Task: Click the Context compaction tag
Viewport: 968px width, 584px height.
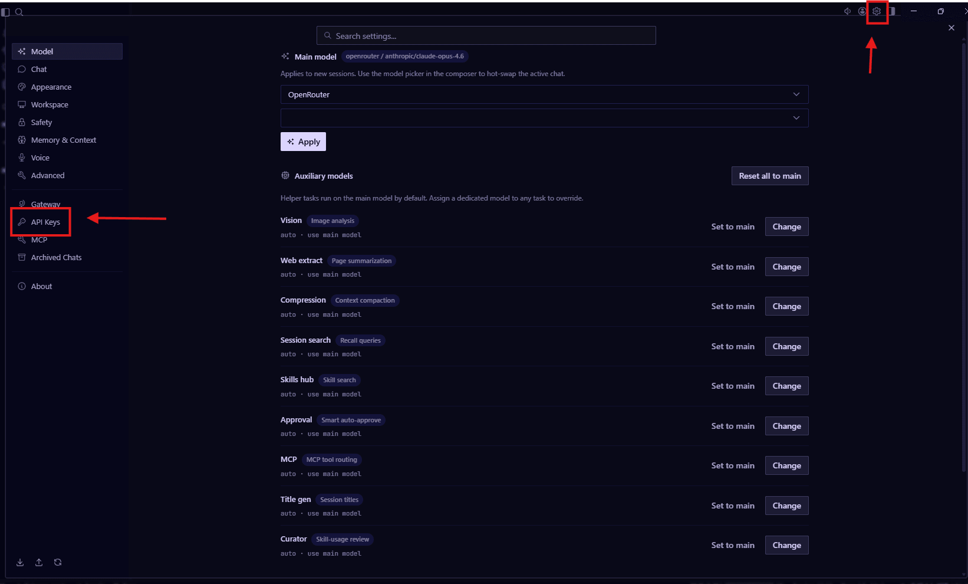Action: [365, 300]
